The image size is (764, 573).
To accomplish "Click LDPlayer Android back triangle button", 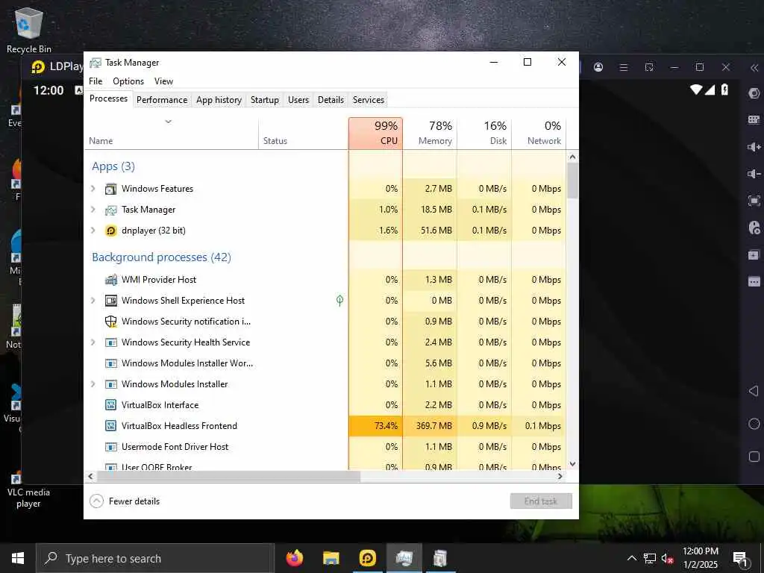I will point(754,391).
